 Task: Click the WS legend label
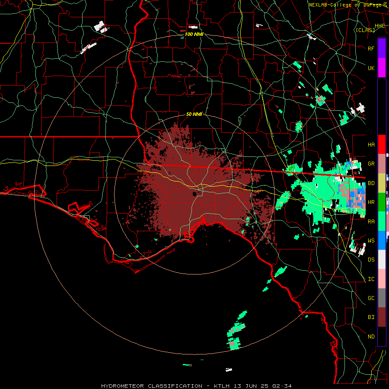pyautogui.click(x=371, y=240)
